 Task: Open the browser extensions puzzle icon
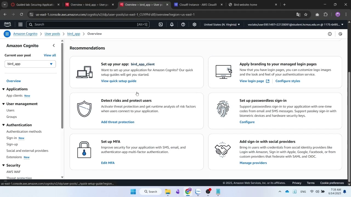pyautogui.click(x=326, y=15)
